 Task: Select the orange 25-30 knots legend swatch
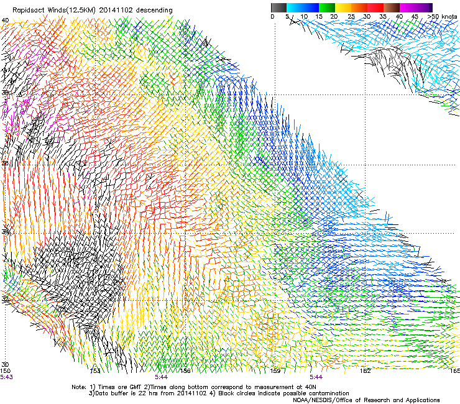pos(359,7)
